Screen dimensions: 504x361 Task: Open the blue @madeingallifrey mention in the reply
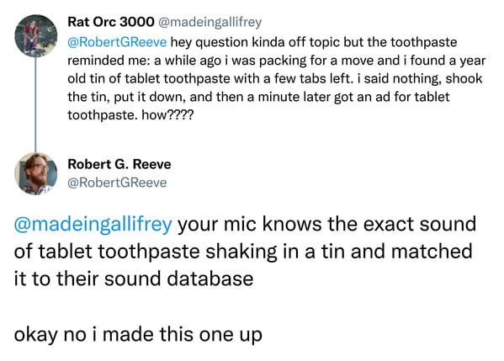point(93,225)
